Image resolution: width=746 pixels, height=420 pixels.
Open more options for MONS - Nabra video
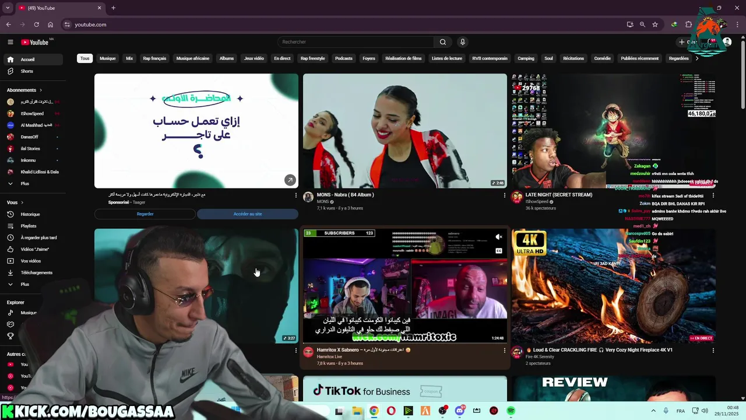click(505, 195)
